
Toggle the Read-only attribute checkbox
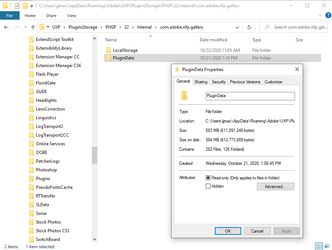coord(208,178)
